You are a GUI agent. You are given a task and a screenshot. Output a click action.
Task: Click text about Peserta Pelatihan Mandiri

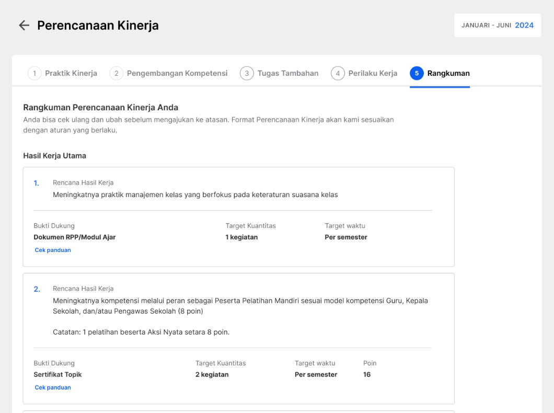[240, 306]
